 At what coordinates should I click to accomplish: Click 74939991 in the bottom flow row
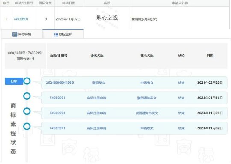click(57, 128)
